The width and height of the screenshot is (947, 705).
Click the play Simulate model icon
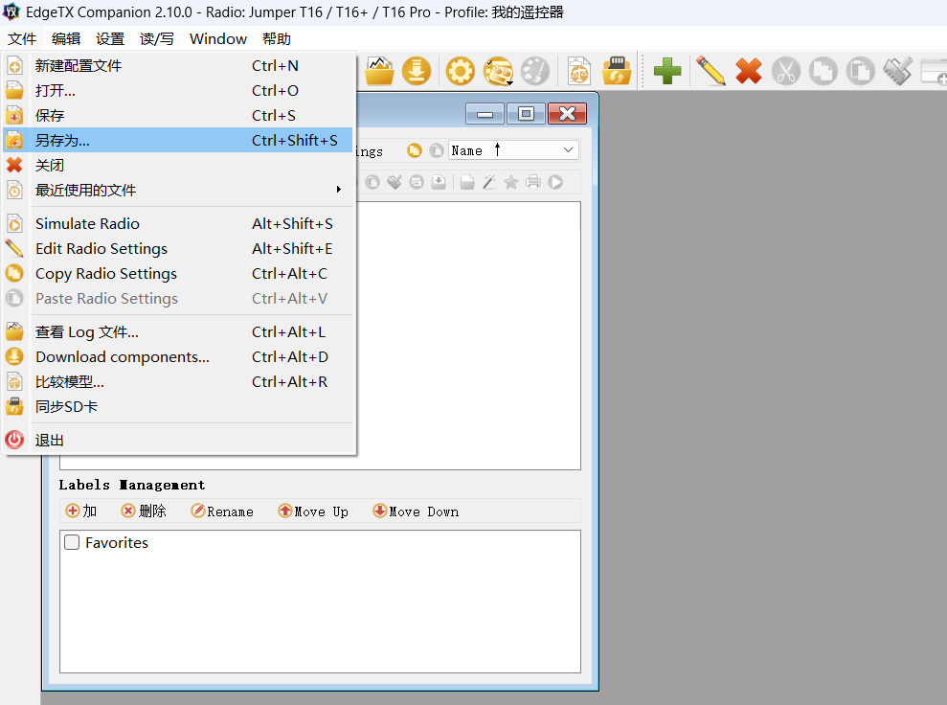(555, 182)
